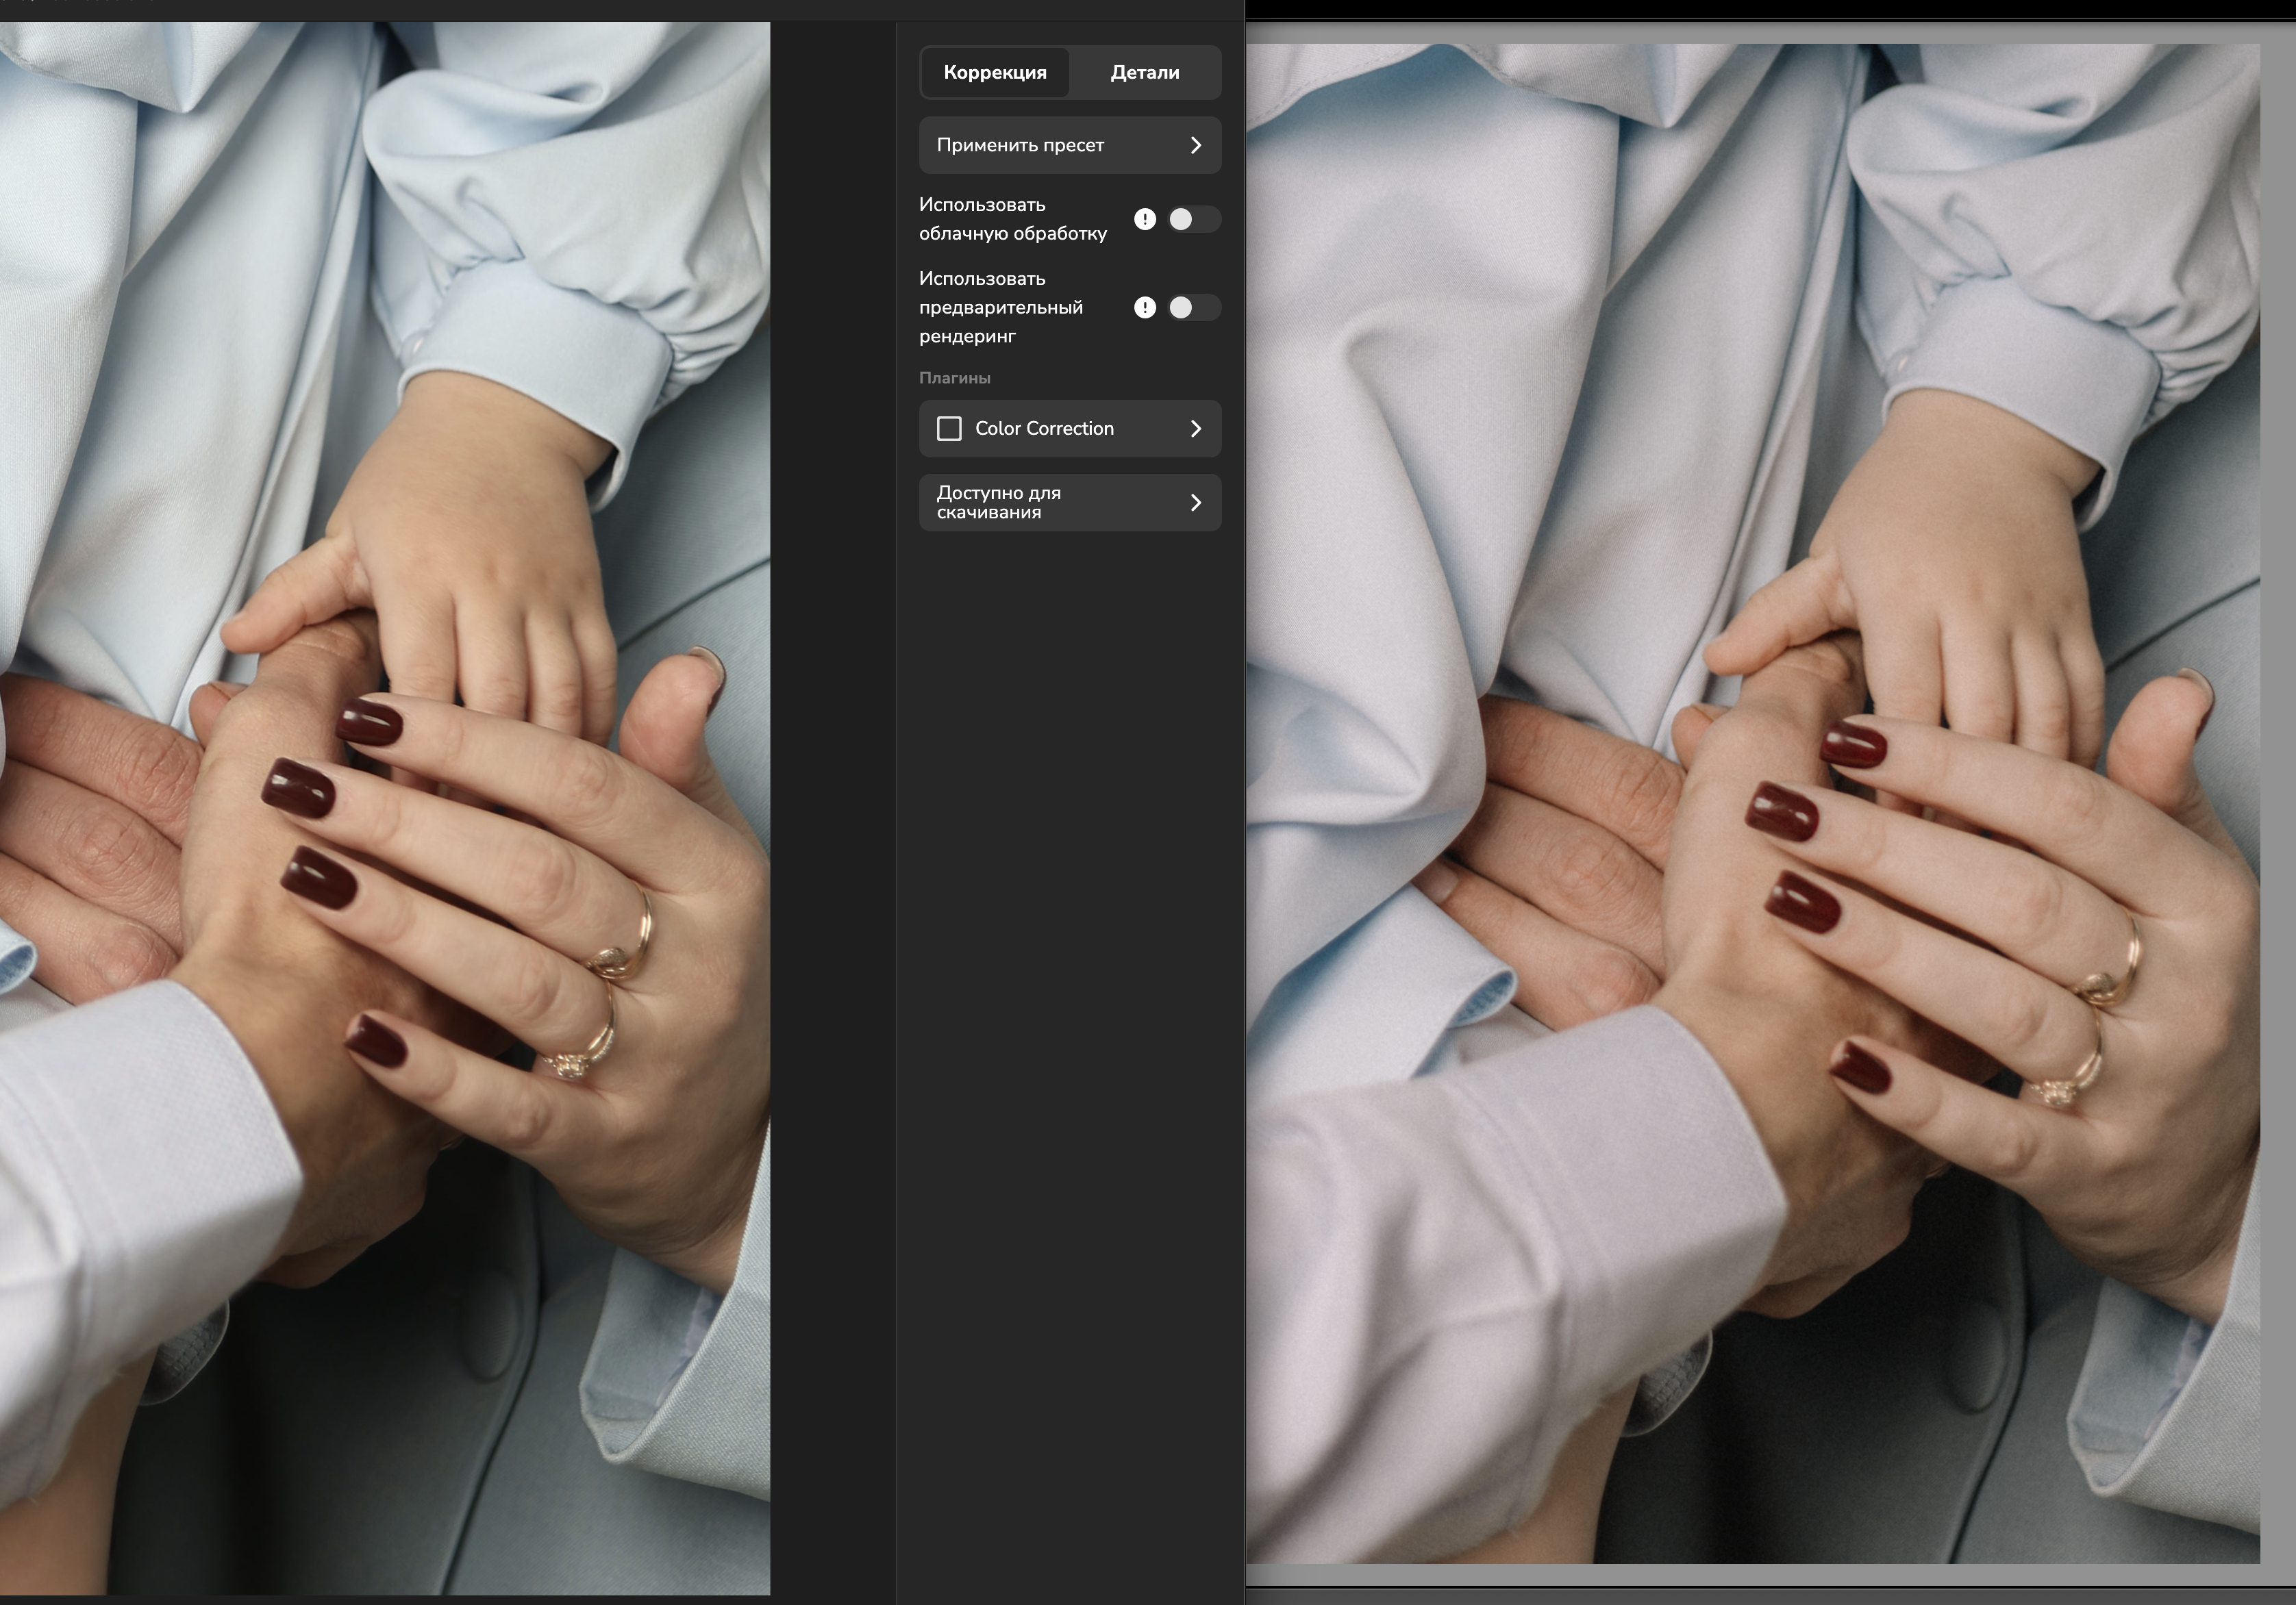Click warning icon beside предварительный рендеринг

(x=1145, y=307)
